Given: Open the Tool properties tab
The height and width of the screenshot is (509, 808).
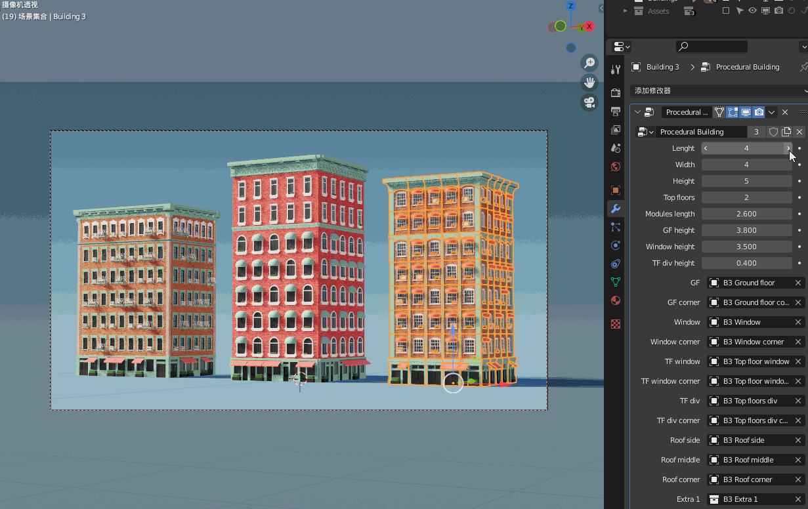Looking at the screenshot, I should coord(616,70).
